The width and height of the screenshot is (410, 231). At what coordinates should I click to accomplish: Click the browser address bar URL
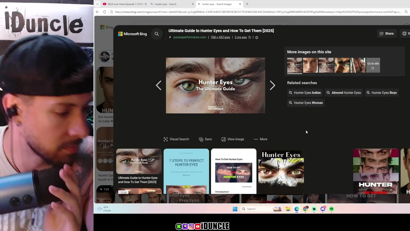click(x=258, y=12)
